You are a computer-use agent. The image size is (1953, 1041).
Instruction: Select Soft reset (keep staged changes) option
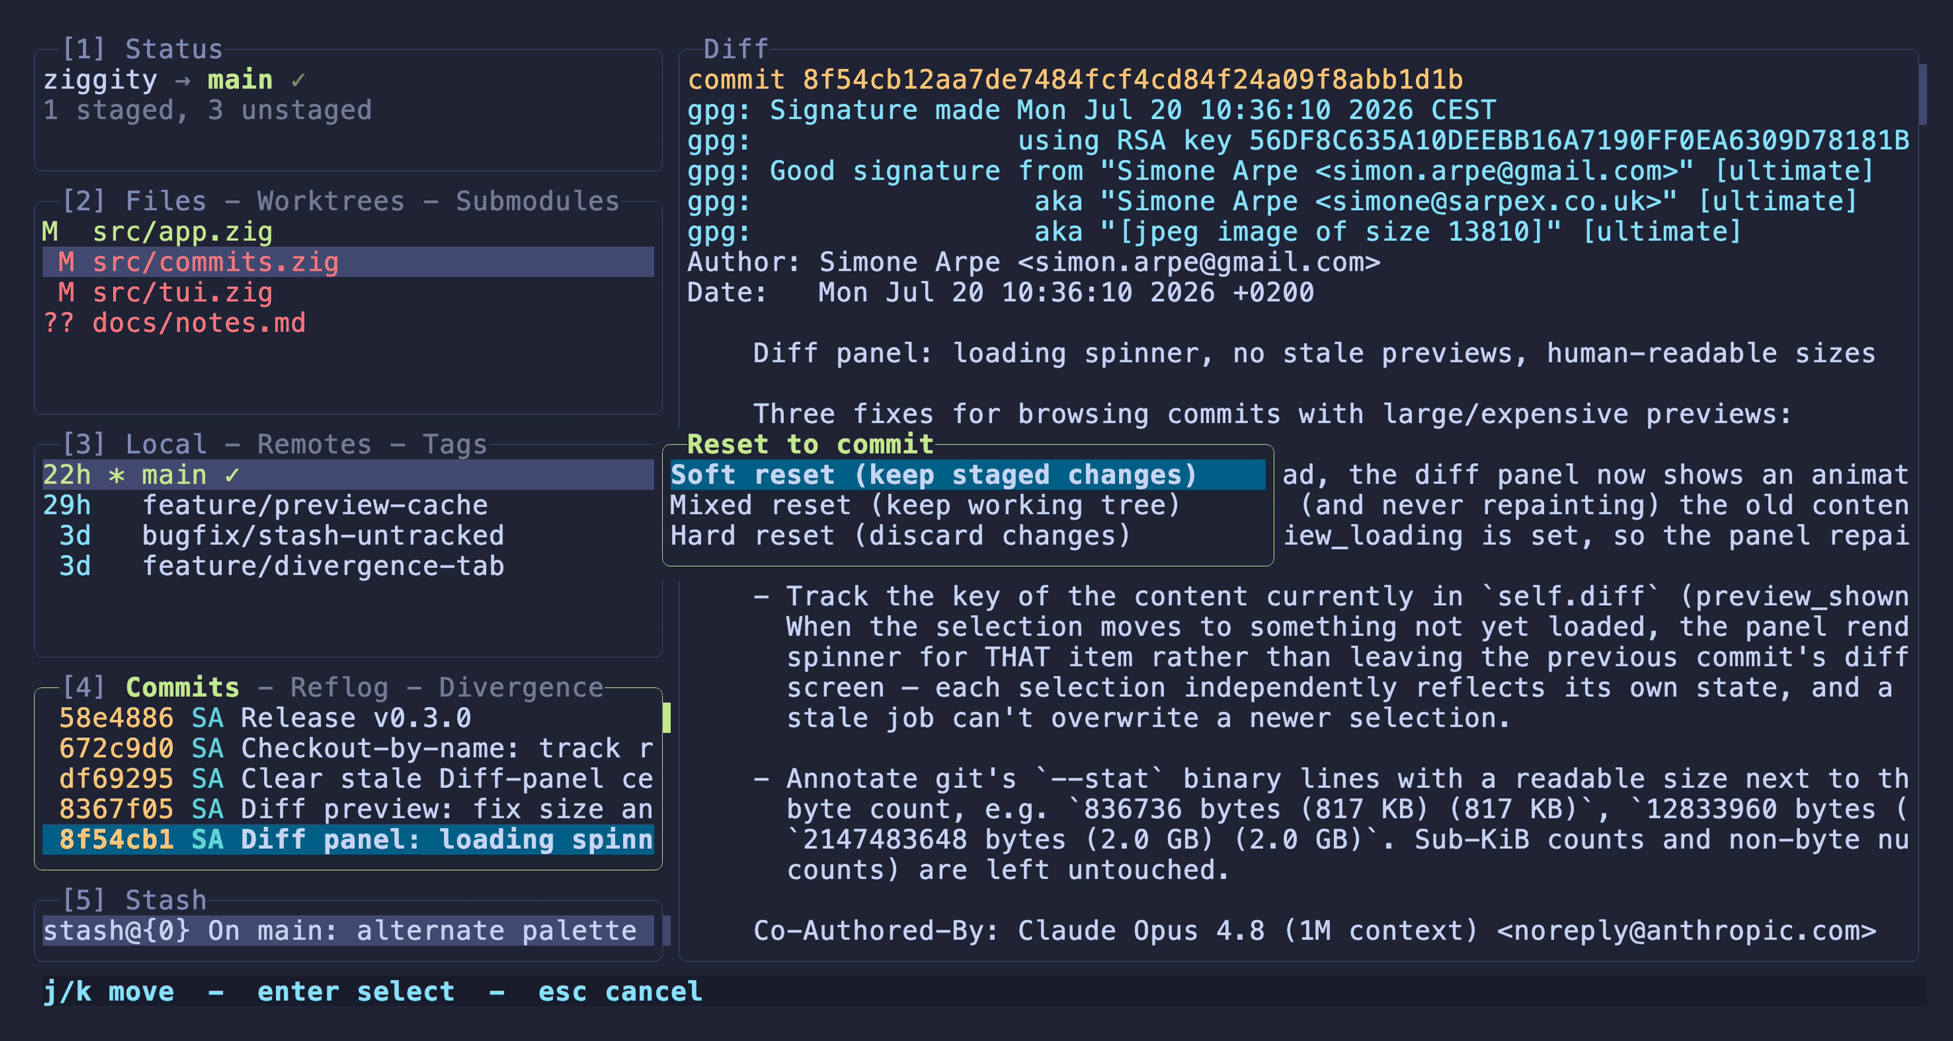[x=967, y=475]
